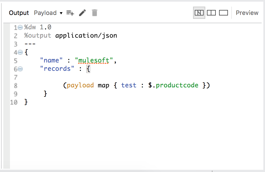Image resolution: width=265 pixels, height=172 pixels.
Task: Click the Output label
Action: pos(19,13)
